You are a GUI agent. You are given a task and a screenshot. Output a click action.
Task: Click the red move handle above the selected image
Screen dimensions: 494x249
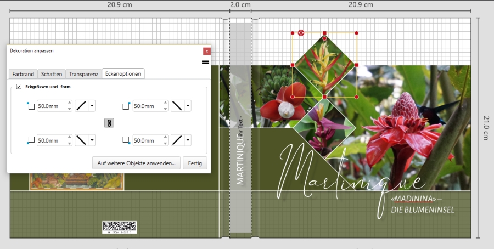[301, 33]
